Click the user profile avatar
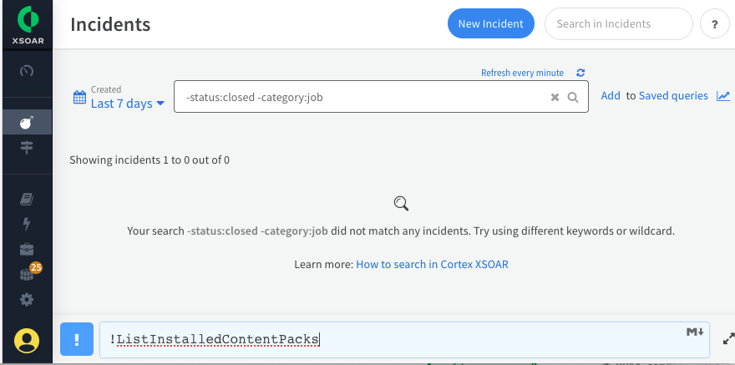The height and width of the screenshot is (365, 735). pos(27,340)
